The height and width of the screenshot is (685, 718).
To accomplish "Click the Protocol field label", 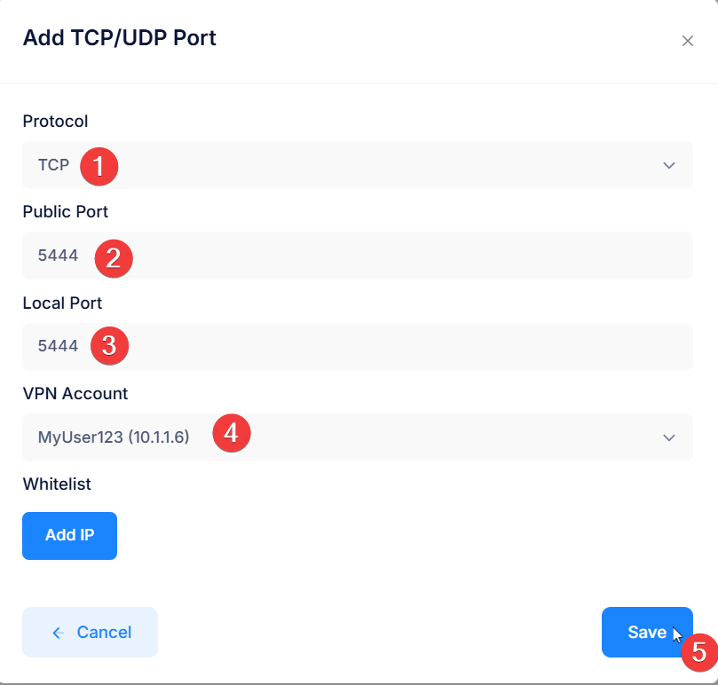I will [x=55, y=122].
